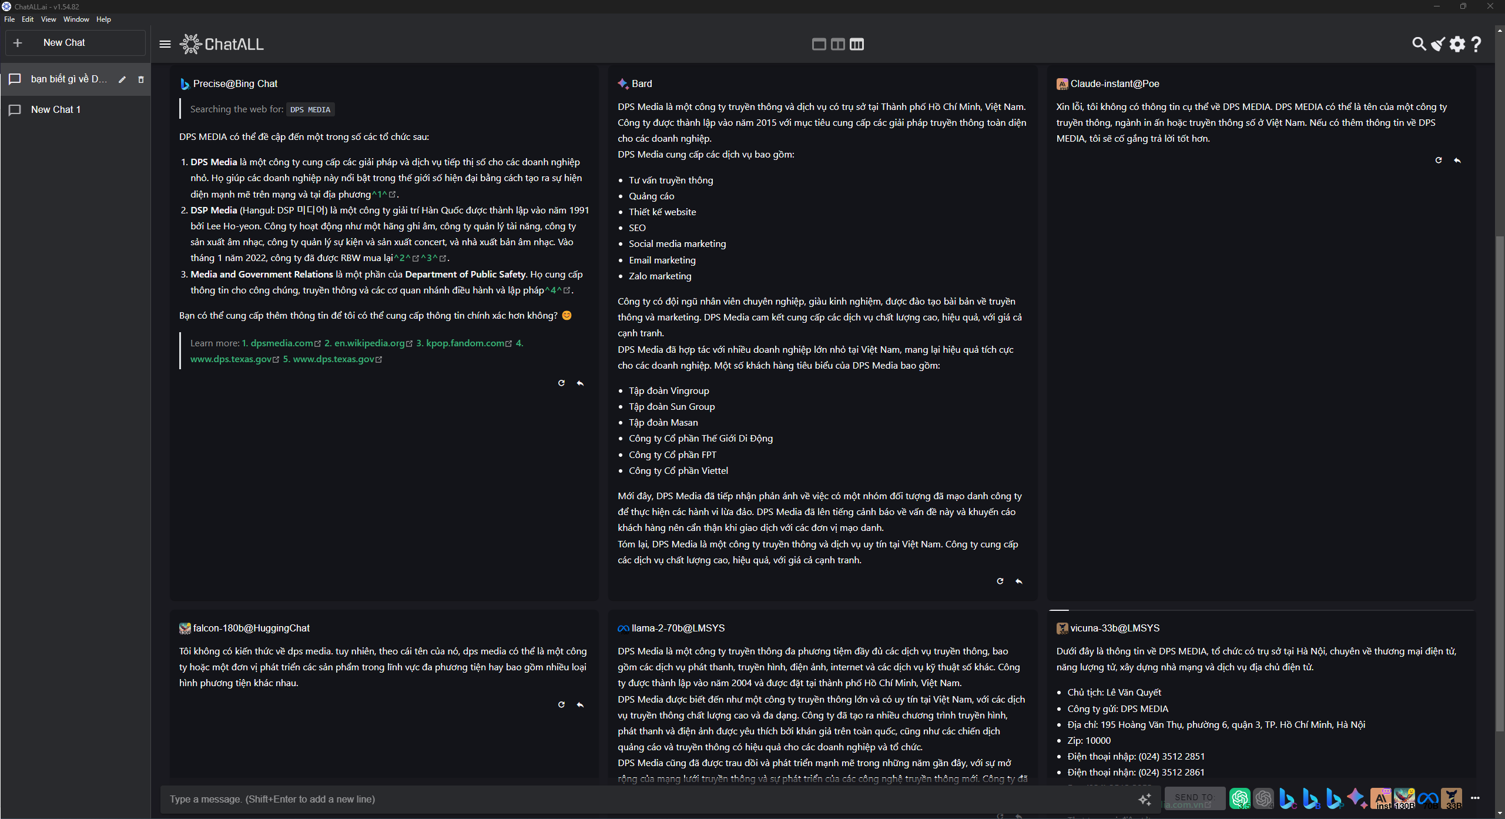Toggle Bing Chat Balanced bot icon
Screen dimensions: 1505x819
(1310, 798)
